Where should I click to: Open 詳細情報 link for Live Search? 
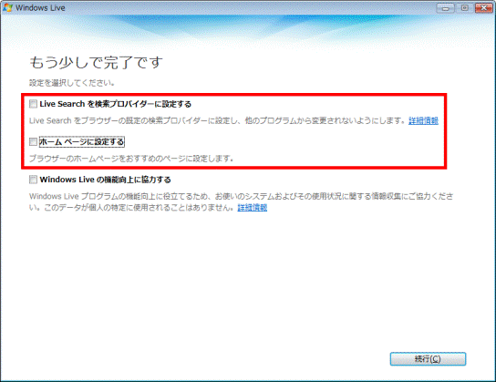click(x=423, y=120)
